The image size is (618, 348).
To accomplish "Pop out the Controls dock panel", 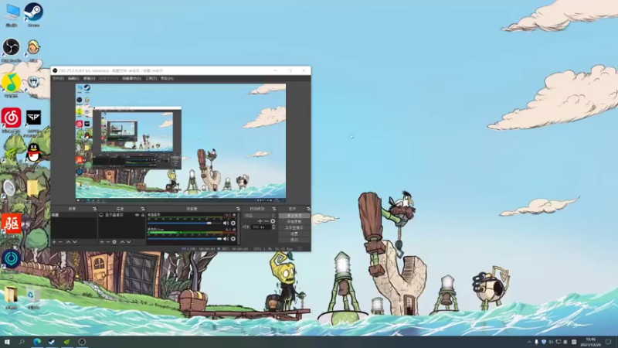I will coord(308,209).
